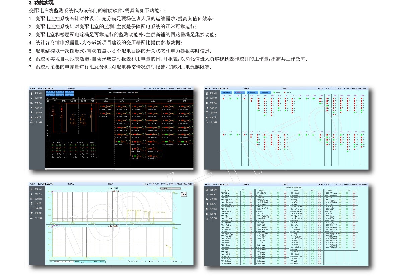
Task: Click the document icon in the black diagram window sidebar
Action: 31,94
